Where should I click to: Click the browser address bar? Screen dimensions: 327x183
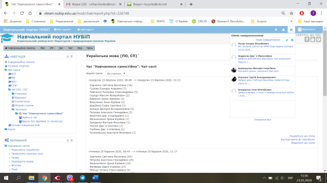(158, 13)
